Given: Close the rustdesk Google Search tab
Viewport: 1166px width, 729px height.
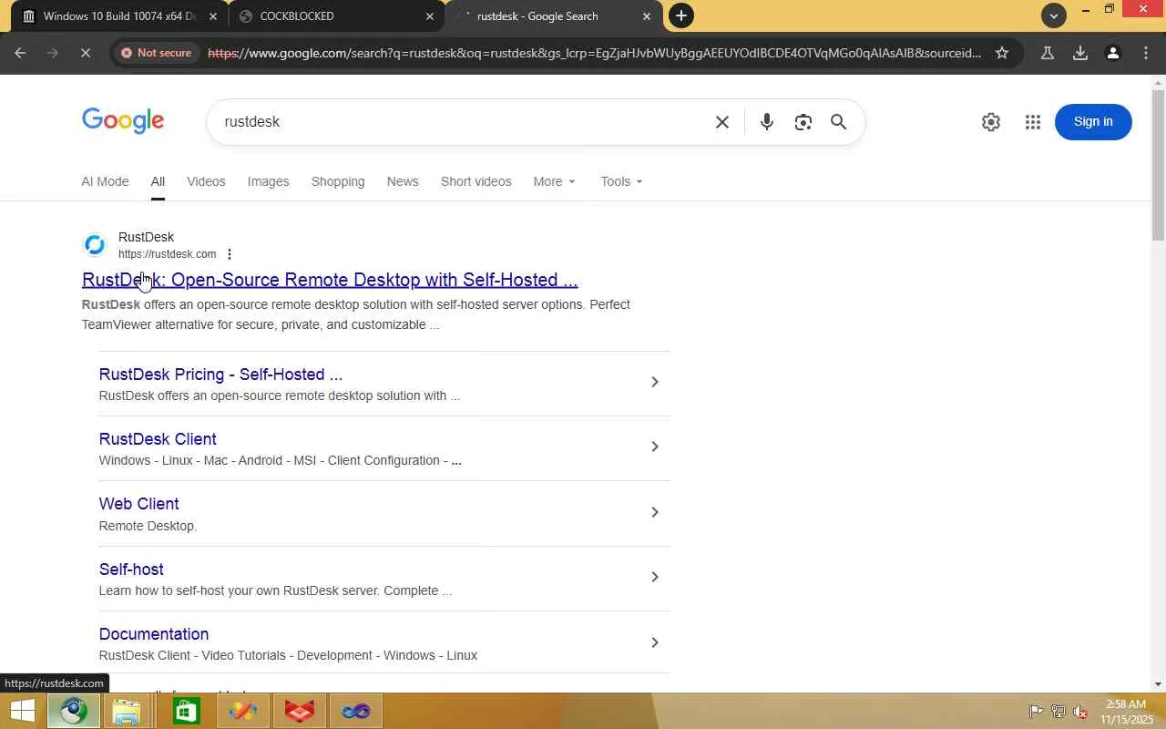Looking at the screenshot, I should (x=647, y=16).
